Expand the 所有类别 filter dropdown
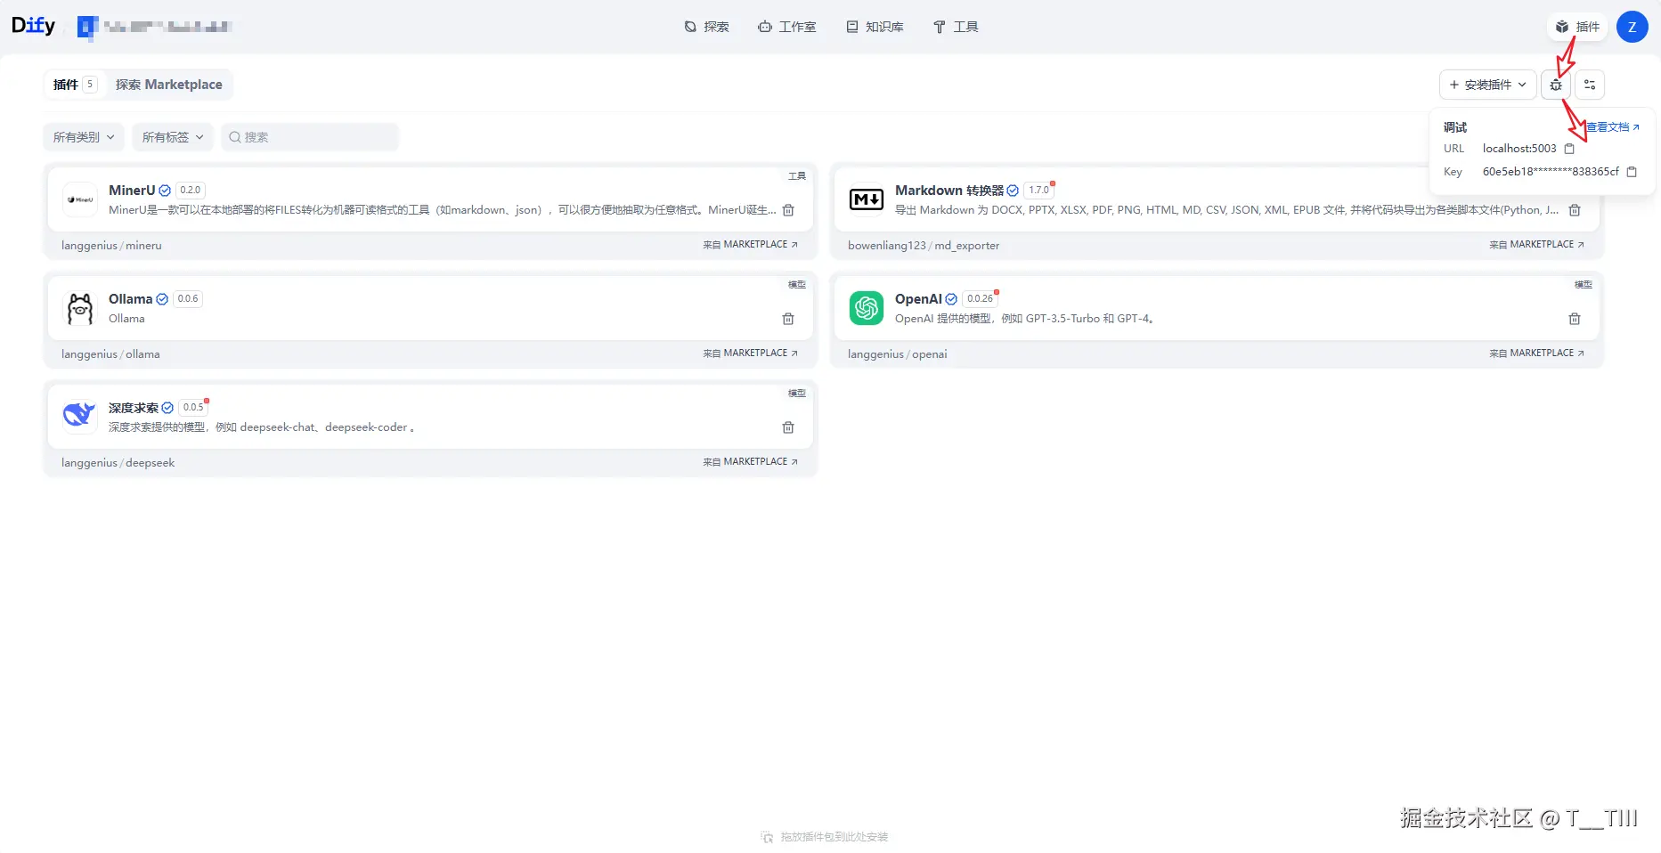The width and height of the screenshot is (1661, 853). coord(84,137)
